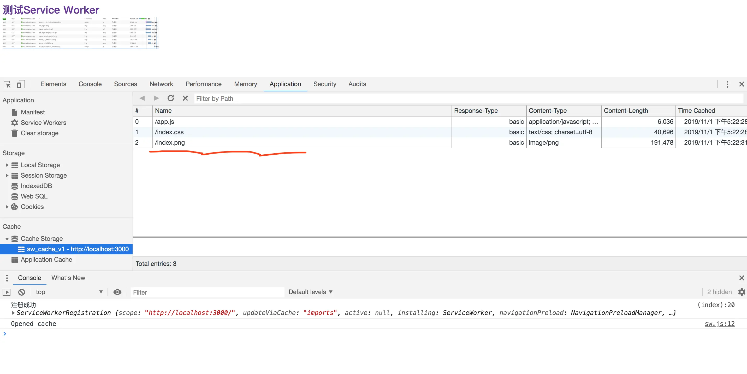Sort by the Content-Length column header
This screenshot has width=747, height=374.
638,110
